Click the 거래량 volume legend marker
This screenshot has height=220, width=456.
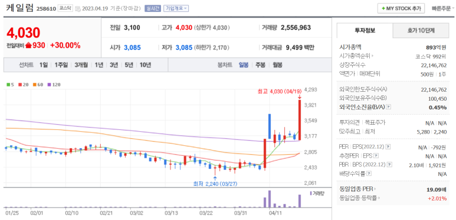pos(311,193)
